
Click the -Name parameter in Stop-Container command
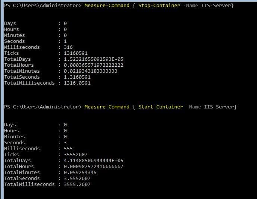[191, 6]
